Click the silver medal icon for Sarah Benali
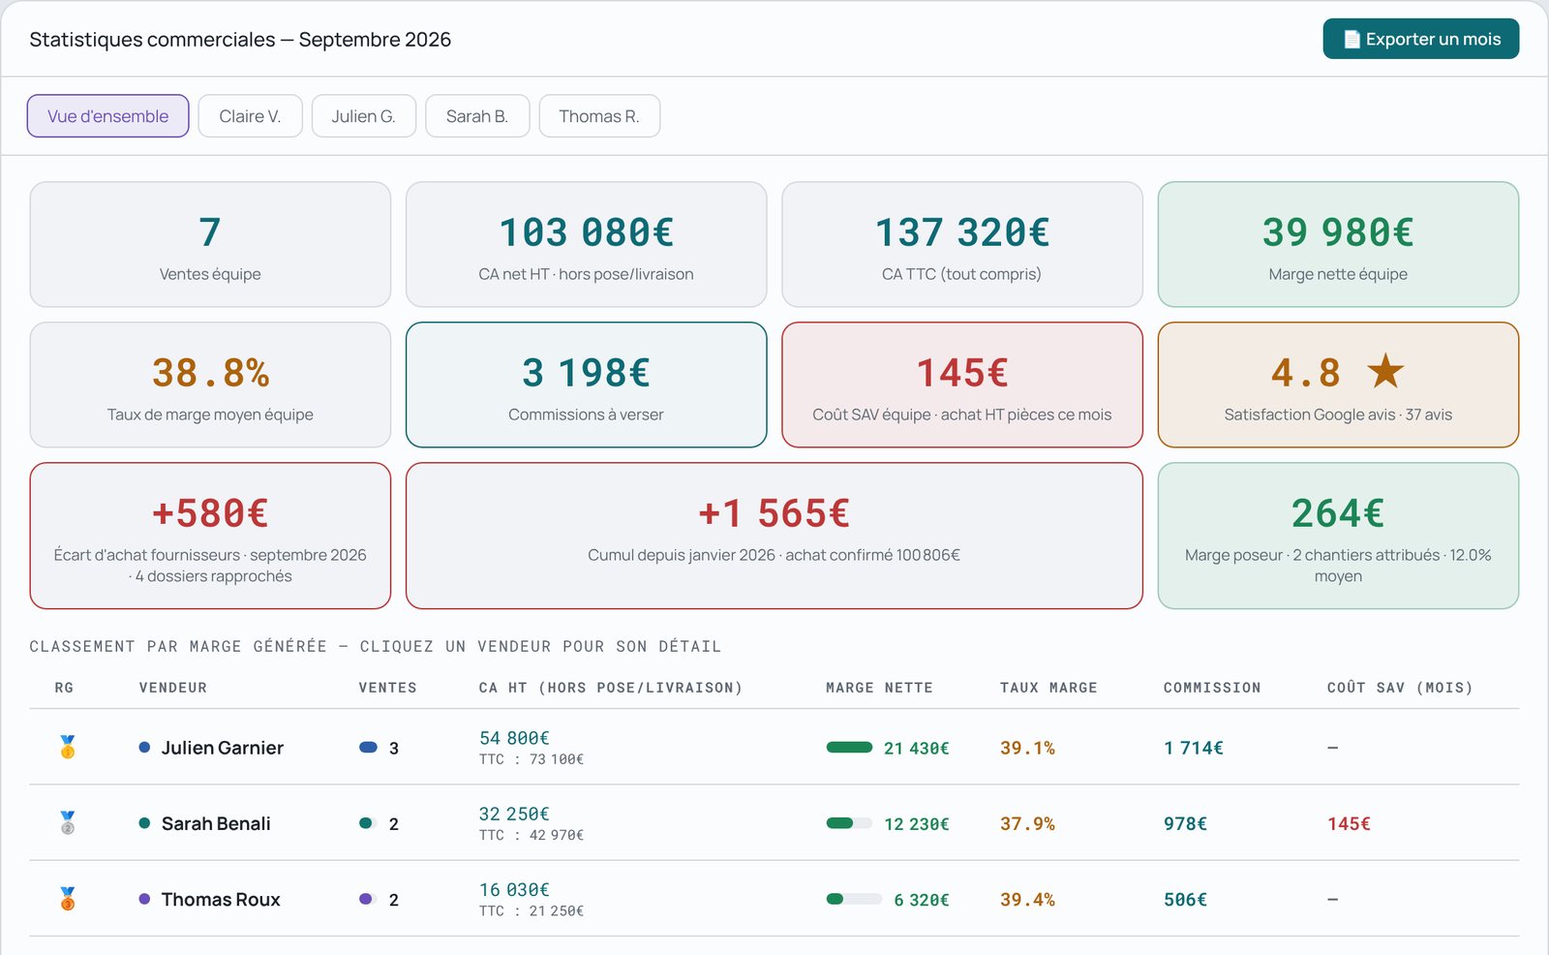This screenshot has width=1549, height=955. [68, 823]
